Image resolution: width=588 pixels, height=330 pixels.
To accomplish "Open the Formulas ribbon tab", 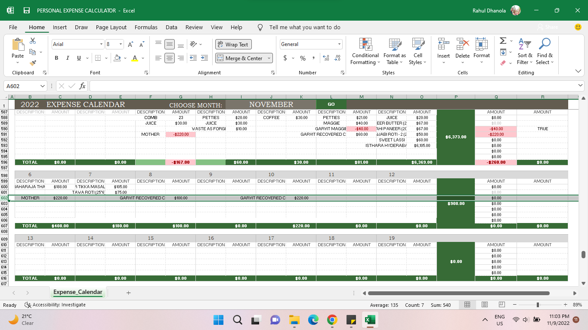I will [x=146, y=27].
